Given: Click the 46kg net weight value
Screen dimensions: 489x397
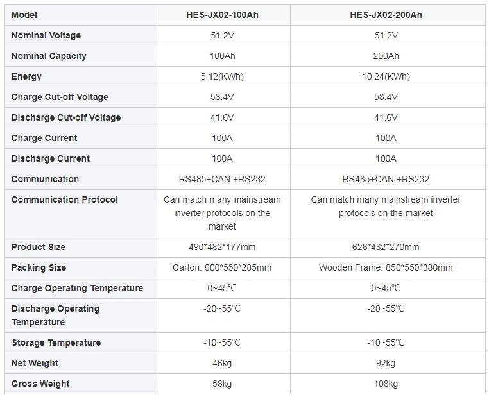Looking at the screenshot, I should pos(222,363).
